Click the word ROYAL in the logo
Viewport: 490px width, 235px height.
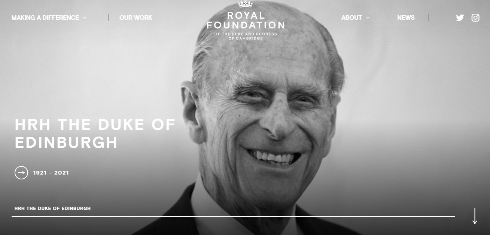(246, 16)
